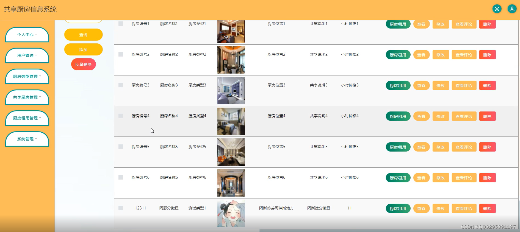Expand the 系统管理 sidebar menu
Image resolution: width=520 pixels, height=232 pixels.
[x=27, y=139]
